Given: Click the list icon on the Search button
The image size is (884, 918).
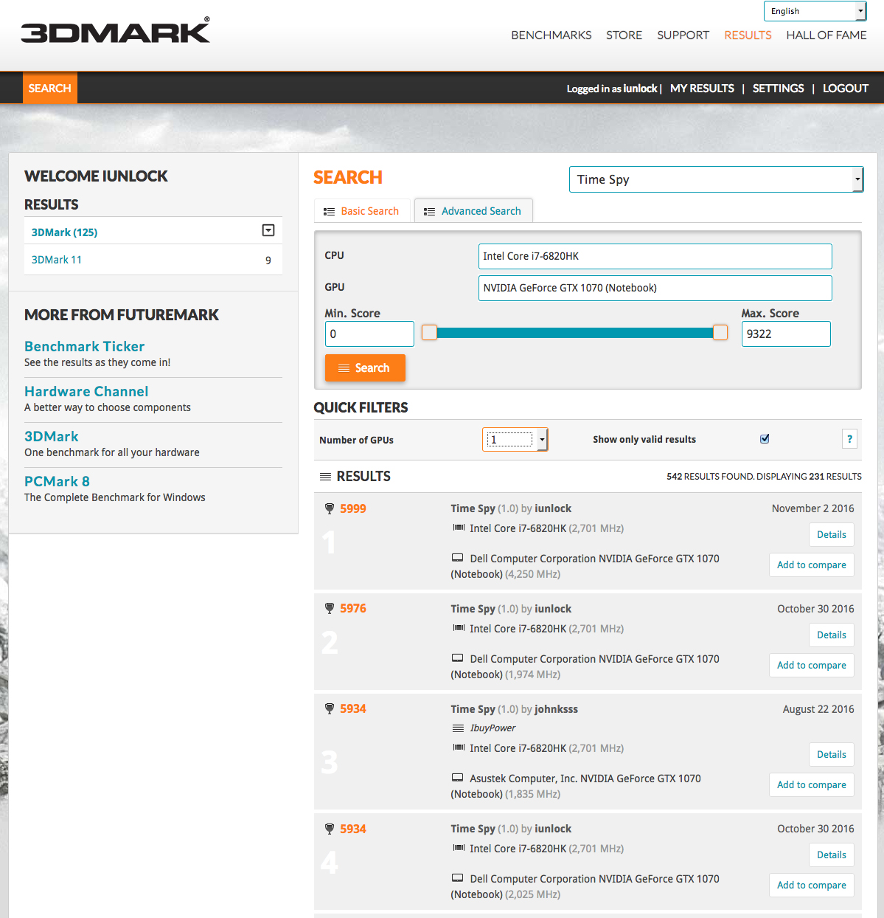Looking at the screenshot, I should click(x=344, y=368).
